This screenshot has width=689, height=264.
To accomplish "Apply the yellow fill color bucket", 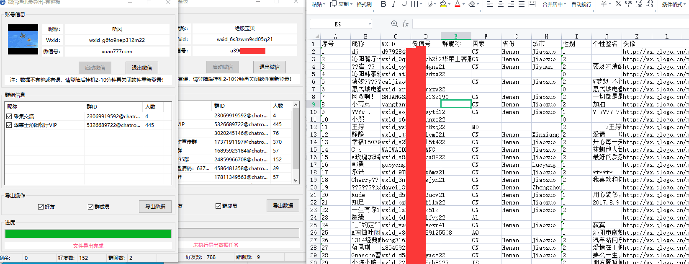I will tap(443, 4).
